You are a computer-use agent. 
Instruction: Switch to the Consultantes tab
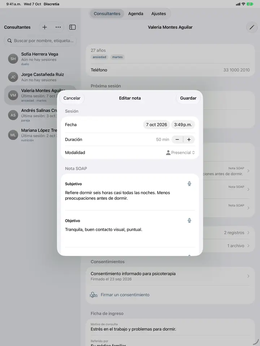click(x=107, y=14)
